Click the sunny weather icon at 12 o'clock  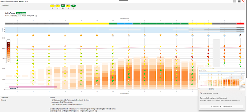pos(97,35)
